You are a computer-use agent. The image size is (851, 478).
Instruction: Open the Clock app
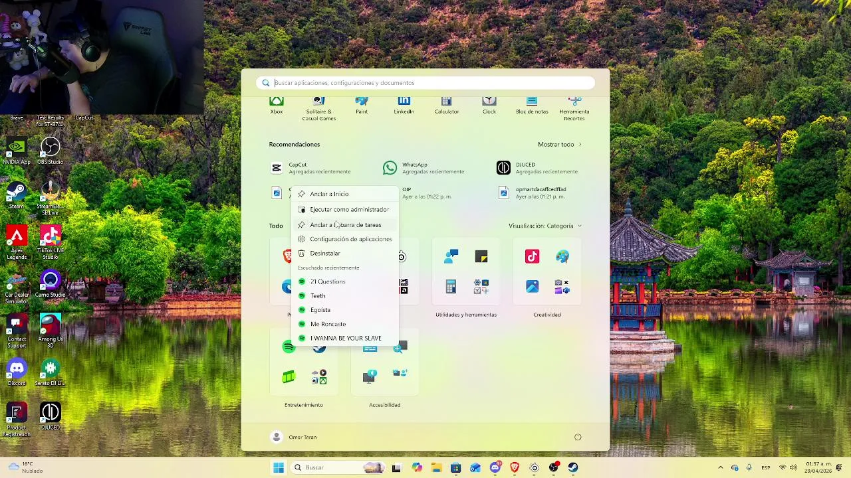pyautogui.click(x=489, y=106)
